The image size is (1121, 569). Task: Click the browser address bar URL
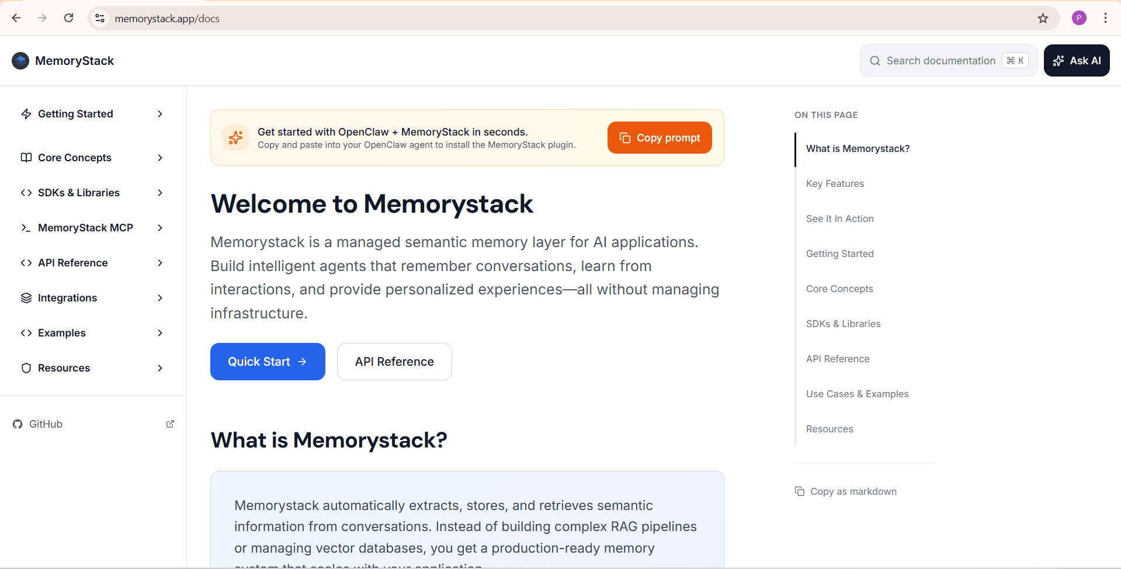point(167,19)
